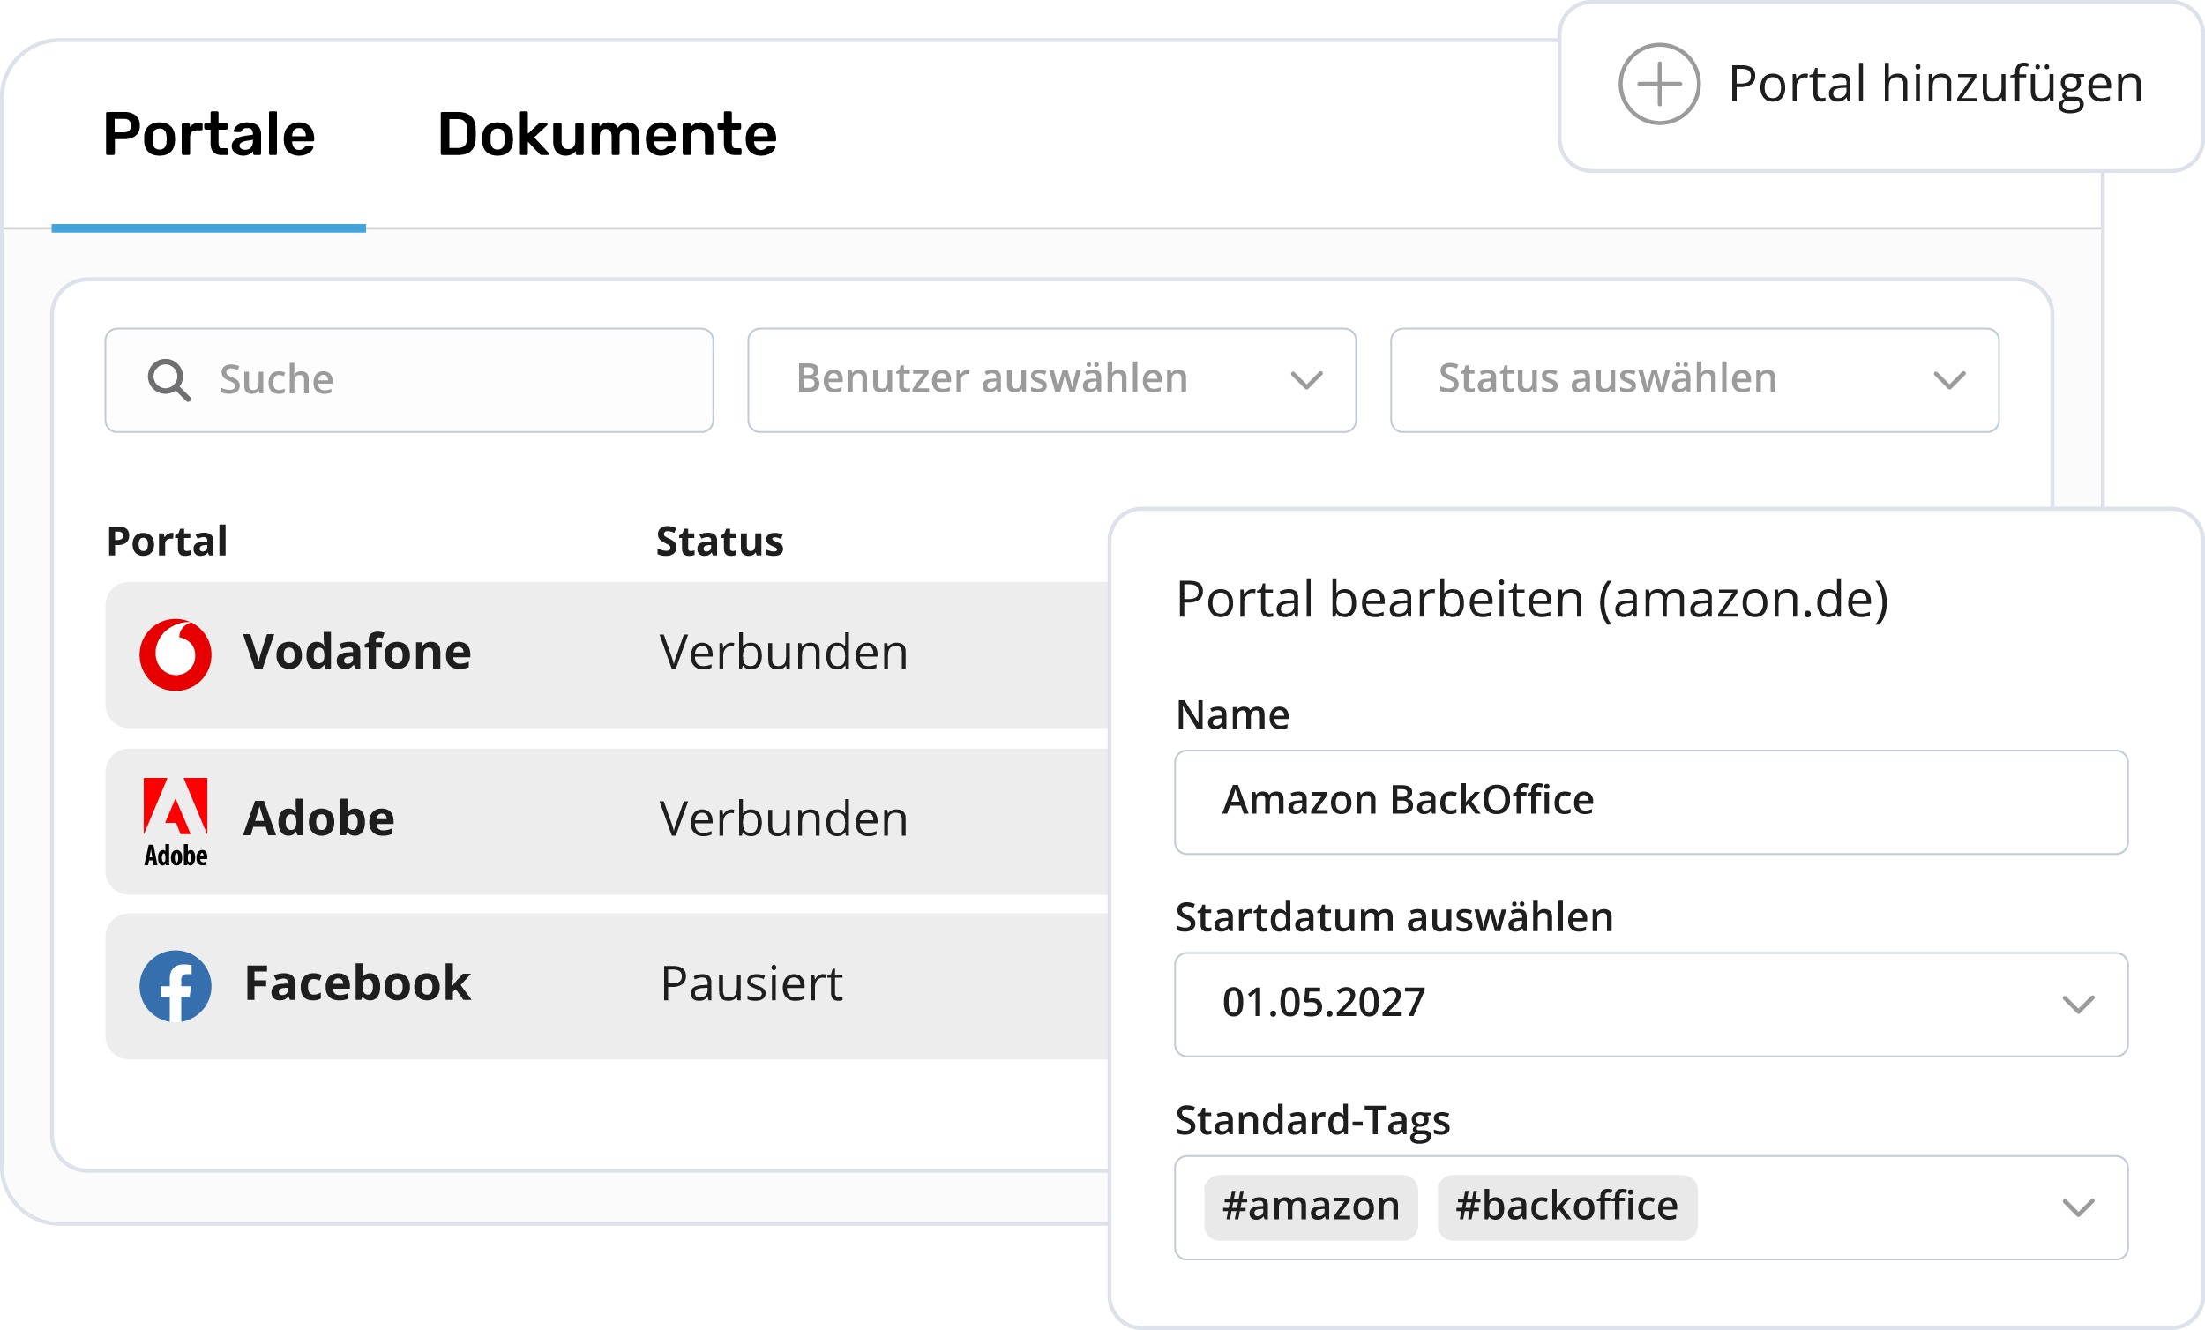Click the Vodafone logo icon
The height and width of the screenshot is (1330, 2205).
(176, 654)
